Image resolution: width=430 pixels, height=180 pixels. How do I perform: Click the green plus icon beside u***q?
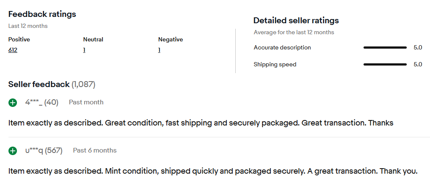[13, 150]
